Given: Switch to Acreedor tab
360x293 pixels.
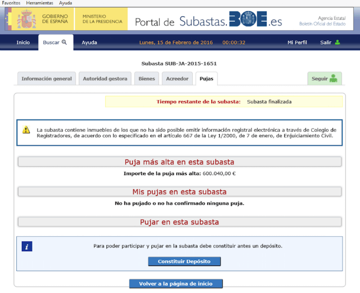Looking at the screenshot, I should pos(177,79).
